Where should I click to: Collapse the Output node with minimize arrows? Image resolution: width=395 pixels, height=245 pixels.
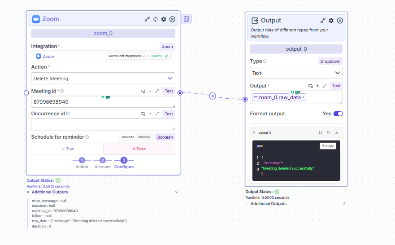tap(323, 21)
